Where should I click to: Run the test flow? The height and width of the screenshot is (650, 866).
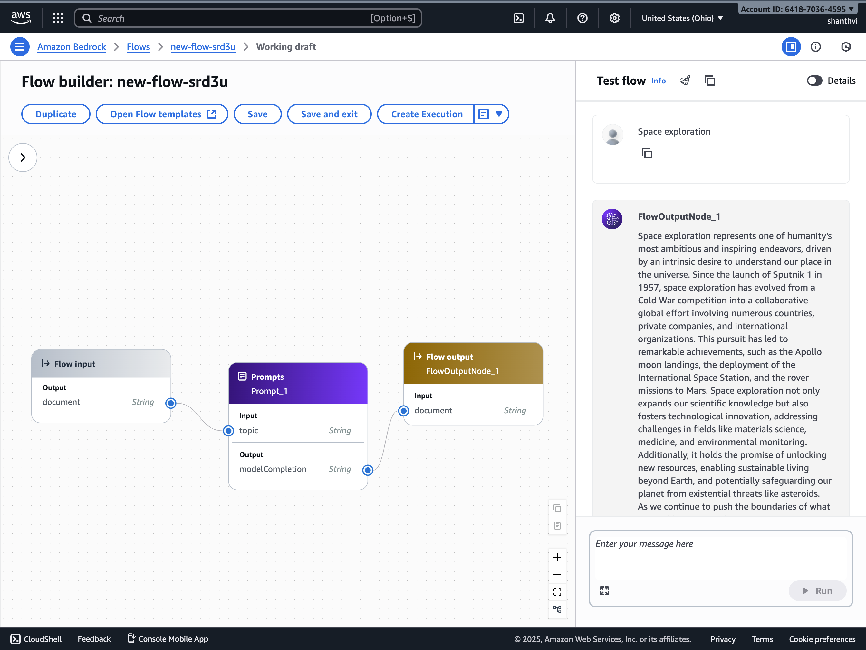(x=817, y=590)
